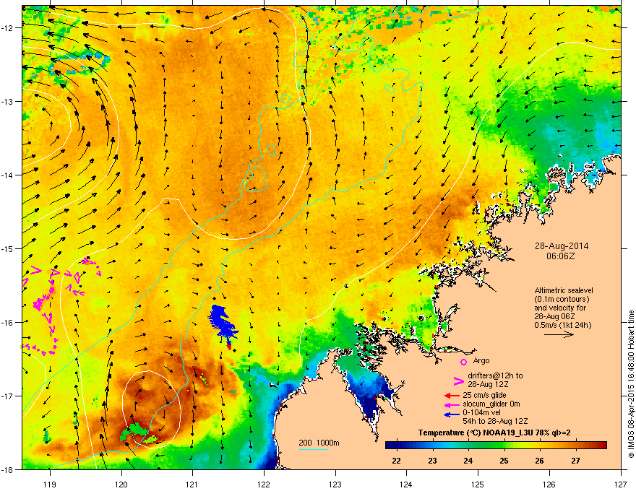Image resolution: width=636 pixels, height=491 pixels.
Task: Click latitude axis label -17
Action: pos(8,396)
